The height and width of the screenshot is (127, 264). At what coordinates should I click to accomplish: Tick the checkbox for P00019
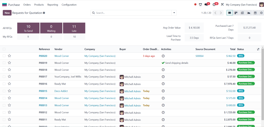click(x=4, y=63)
